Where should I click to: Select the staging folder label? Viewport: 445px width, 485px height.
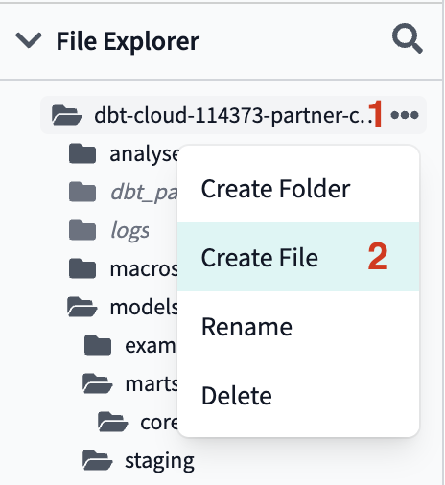[x=159, y=462]
